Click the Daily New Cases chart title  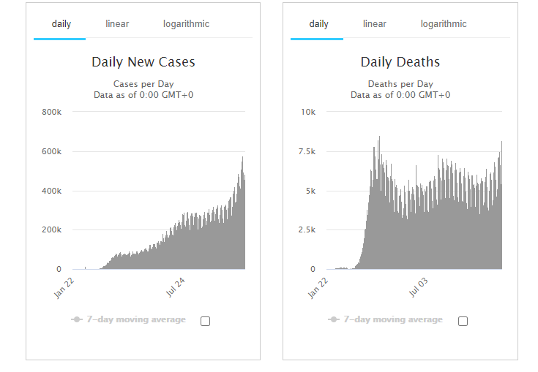(x=143, y=62)
